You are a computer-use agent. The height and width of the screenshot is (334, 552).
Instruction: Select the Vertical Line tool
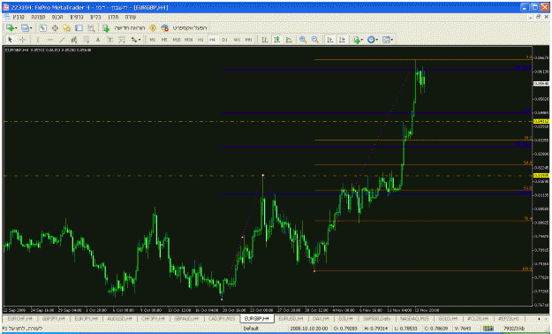click(38, 40)
